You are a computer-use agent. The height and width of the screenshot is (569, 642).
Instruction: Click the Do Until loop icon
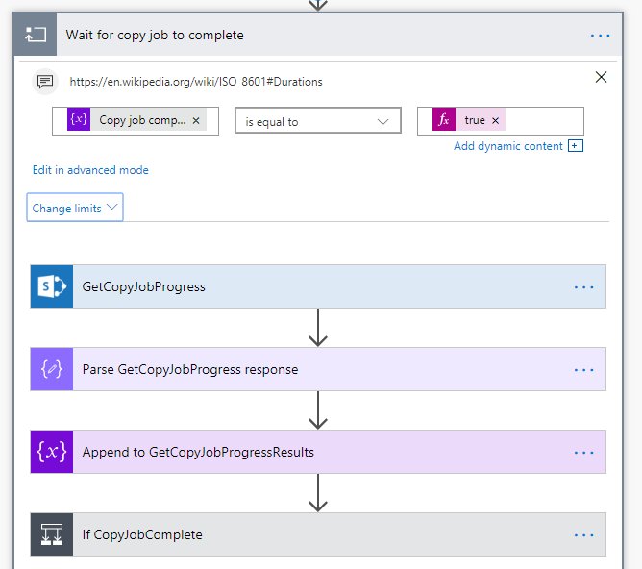[x=36, y=35]
